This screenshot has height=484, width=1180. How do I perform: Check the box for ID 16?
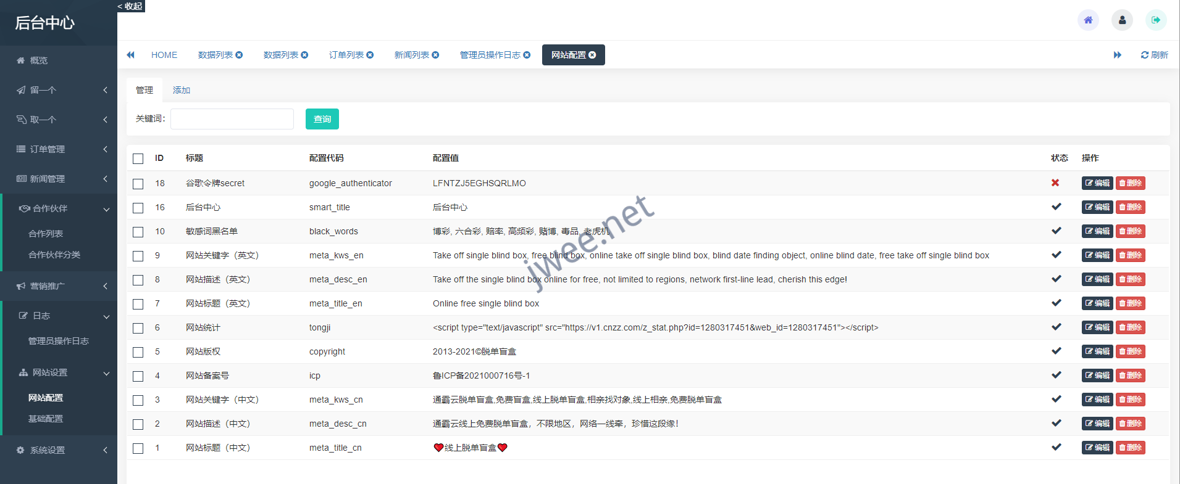point(138,208)
